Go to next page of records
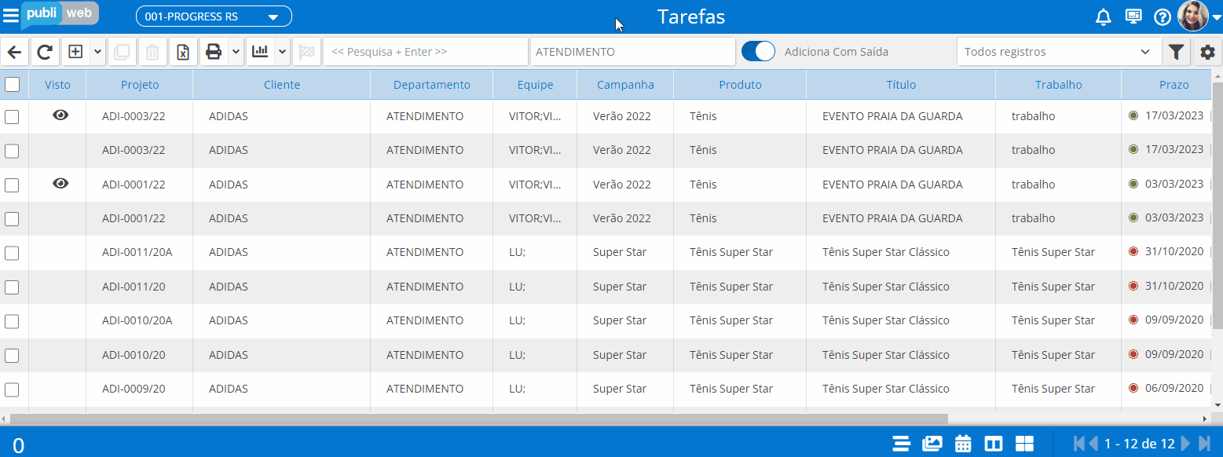The width and height of the screenshot is (1223, 457). click(x=1185, y=444)
